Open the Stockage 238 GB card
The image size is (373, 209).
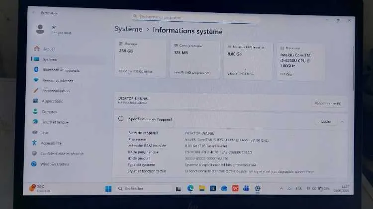[140, 58]
